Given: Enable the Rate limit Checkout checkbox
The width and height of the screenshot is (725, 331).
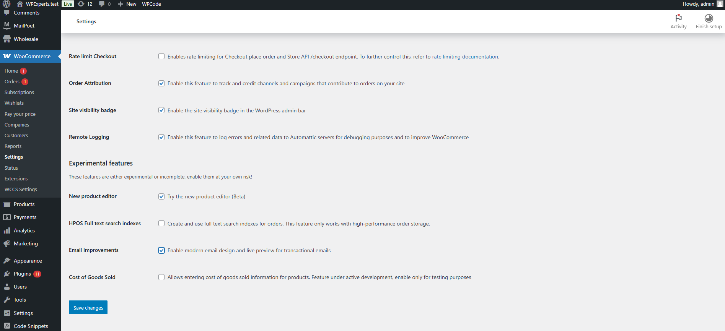Looking at the screenshot, I should 161,56.
